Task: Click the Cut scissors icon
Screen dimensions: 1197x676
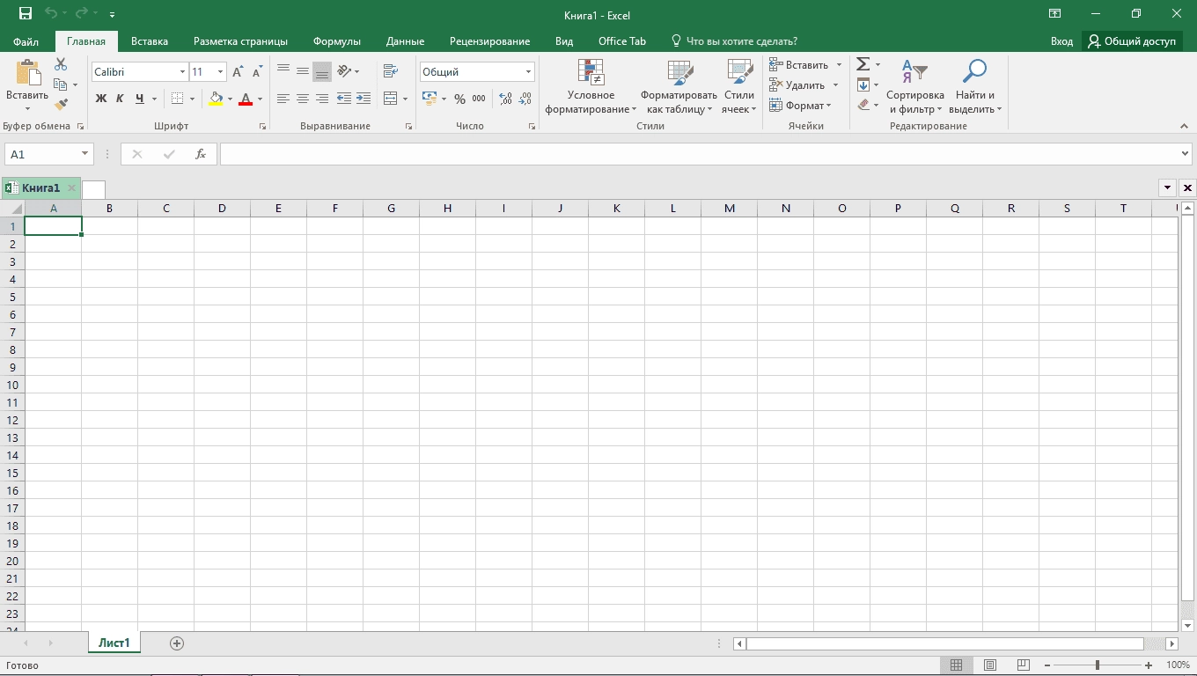Action: (61, 65)
